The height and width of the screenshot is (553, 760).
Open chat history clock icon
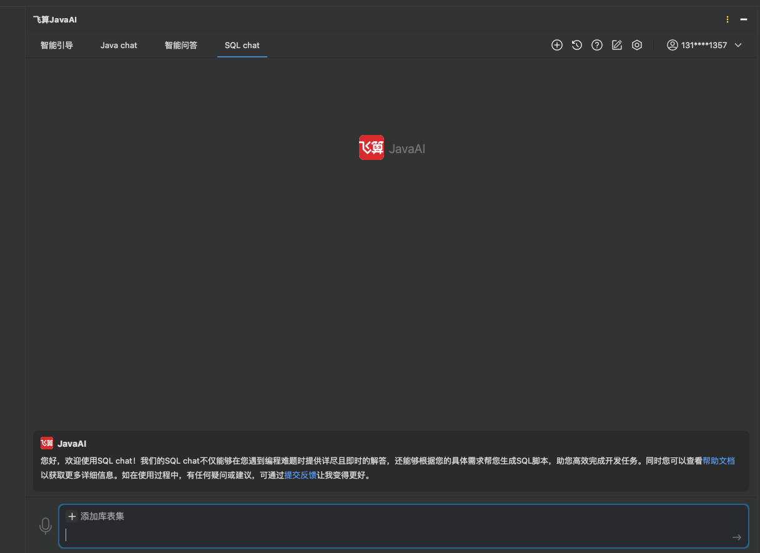pyautogui.click(x=577, y=45)
